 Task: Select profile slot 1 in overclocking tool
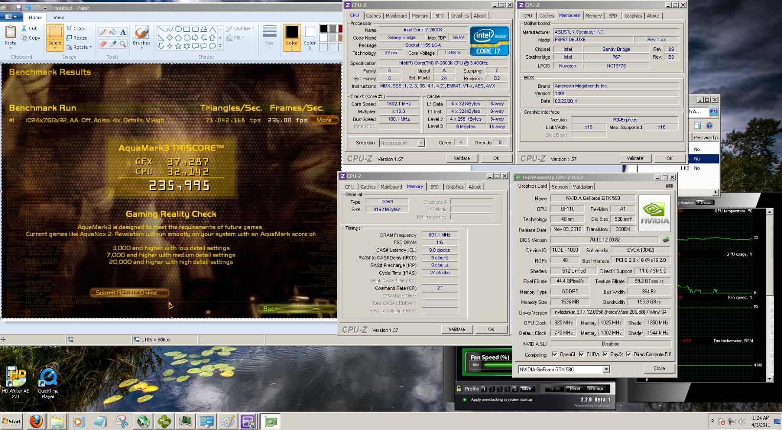pos(484,389)
